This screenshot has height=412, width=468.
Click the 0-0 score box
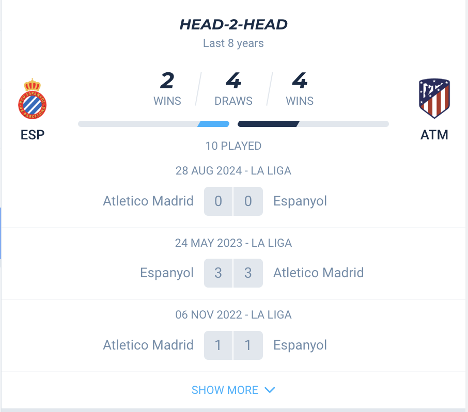(233, 201)
